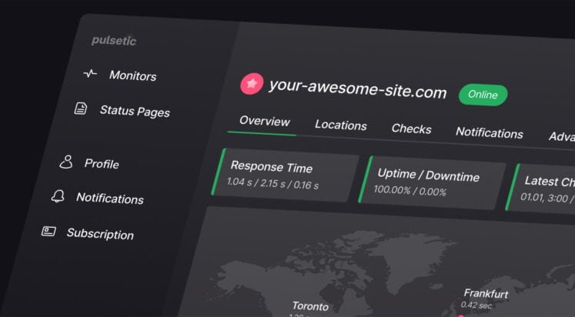
Task: Click the Response Time card
Action: coord(285,175)
